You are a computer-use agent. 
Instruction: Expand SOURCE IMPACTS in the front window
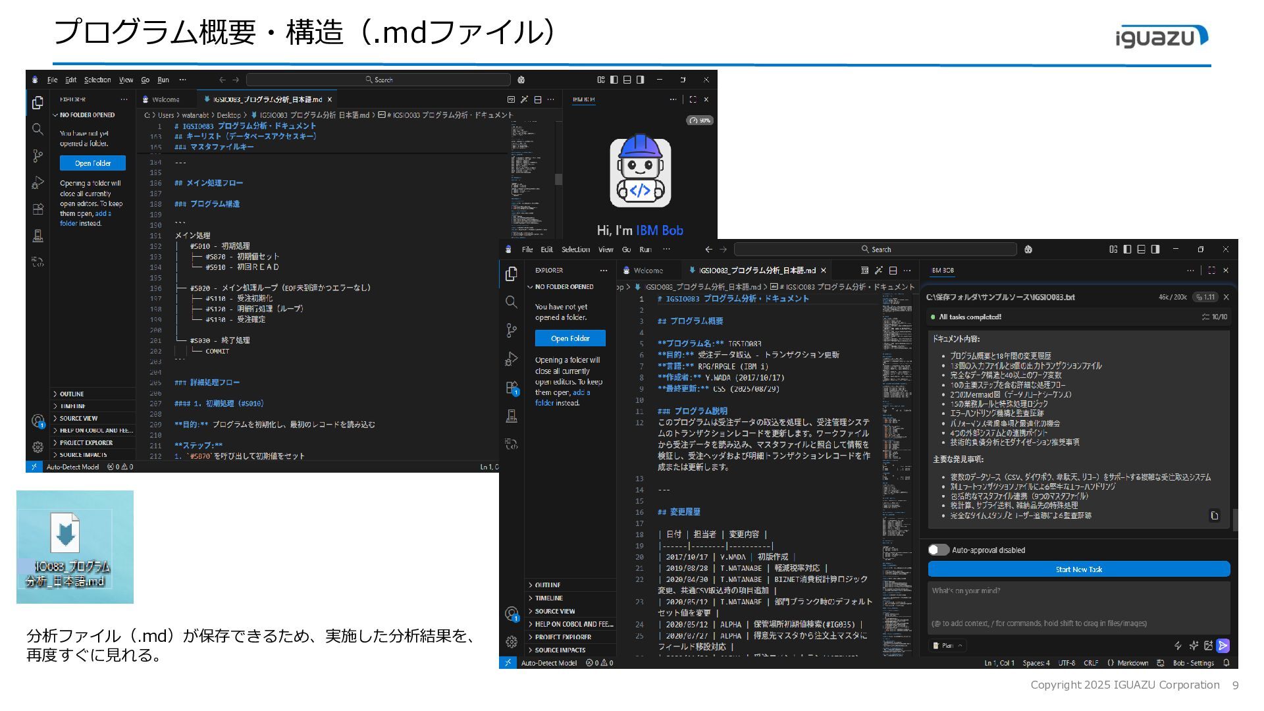(x=570, y=650)
